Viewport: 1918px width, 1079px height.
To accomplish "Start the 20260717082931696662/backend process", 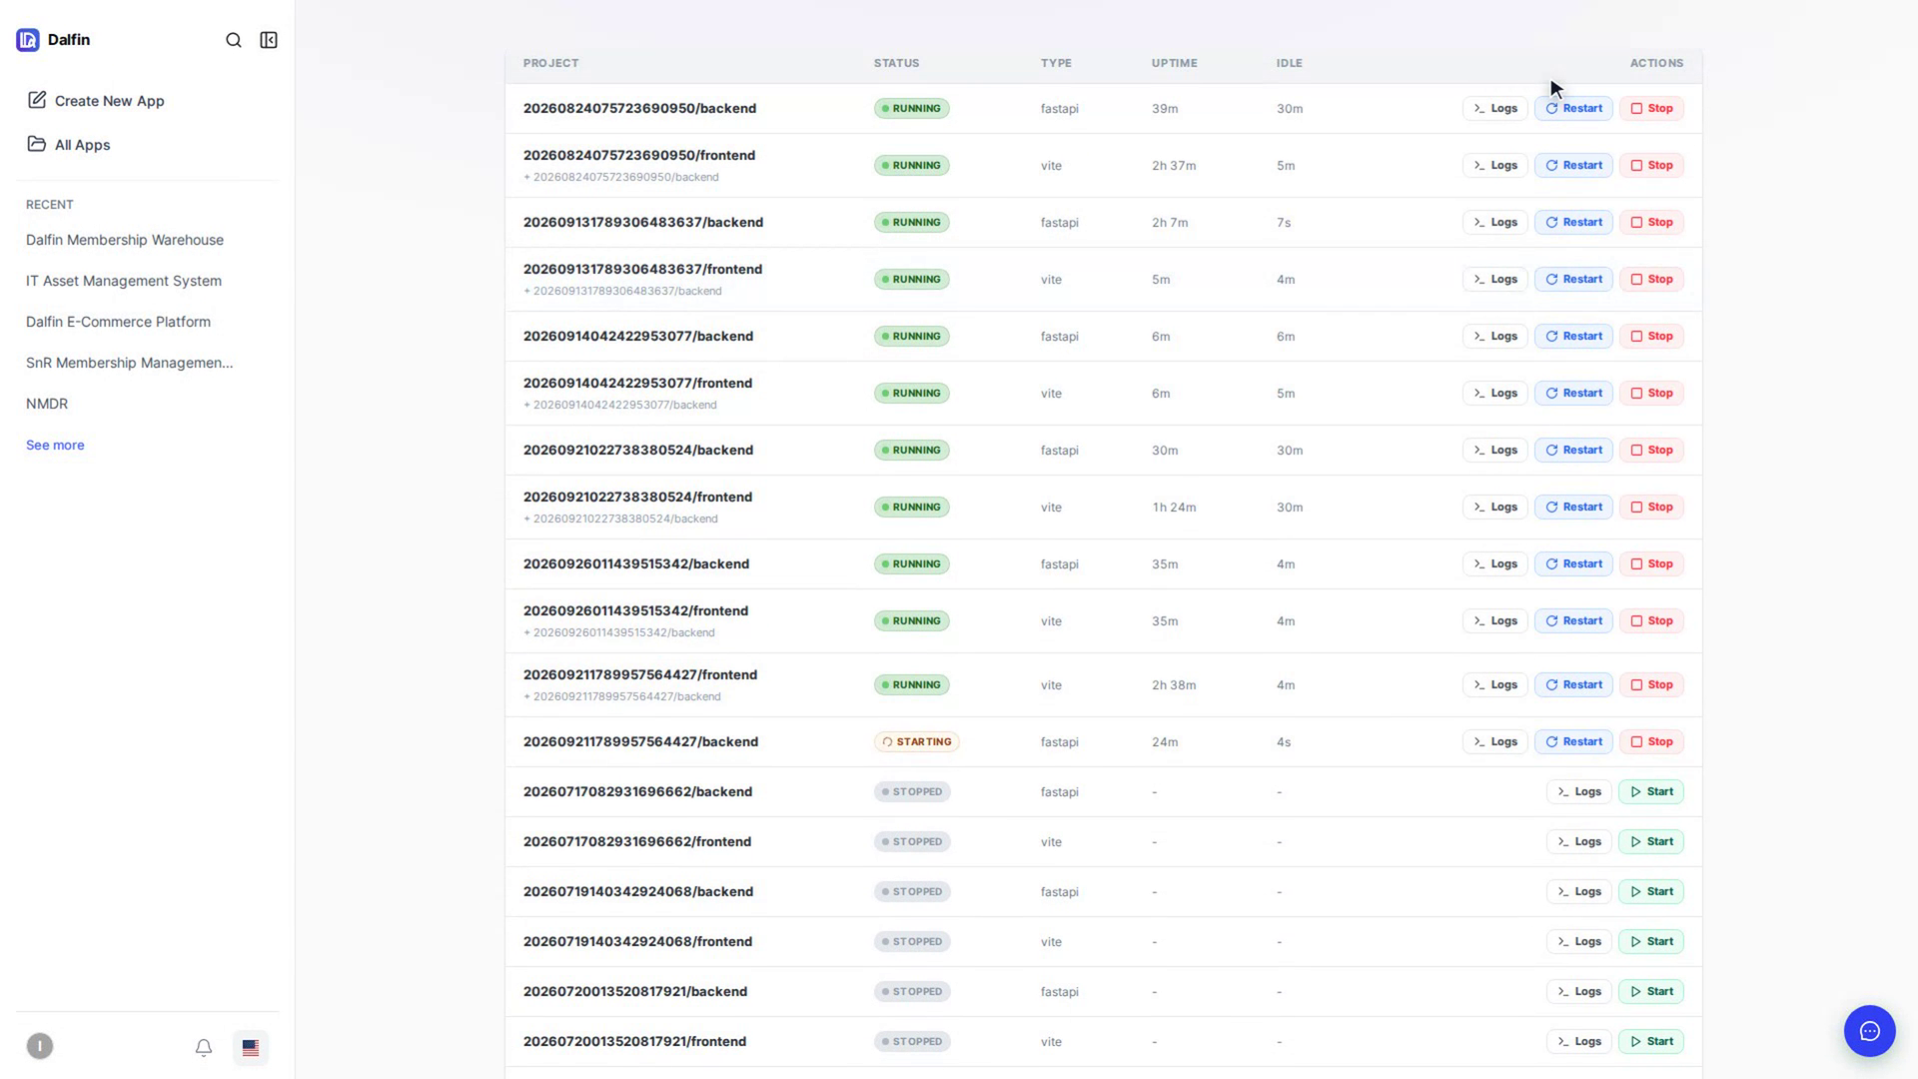I will point(1651,791).
